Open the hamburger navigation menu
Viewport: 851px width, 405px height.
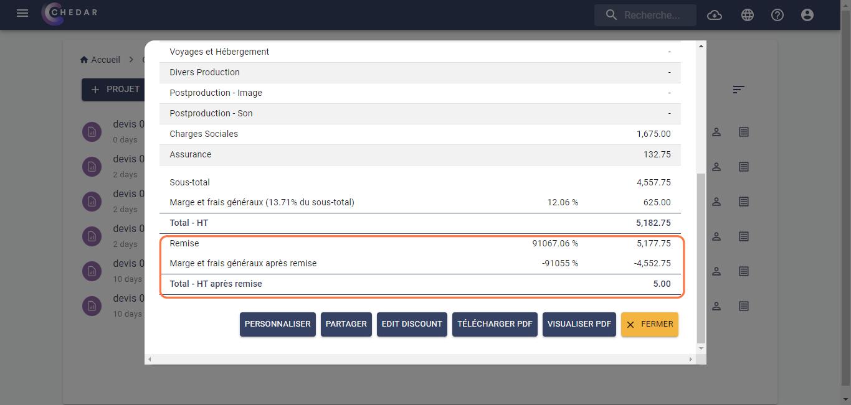coord(22,13)
